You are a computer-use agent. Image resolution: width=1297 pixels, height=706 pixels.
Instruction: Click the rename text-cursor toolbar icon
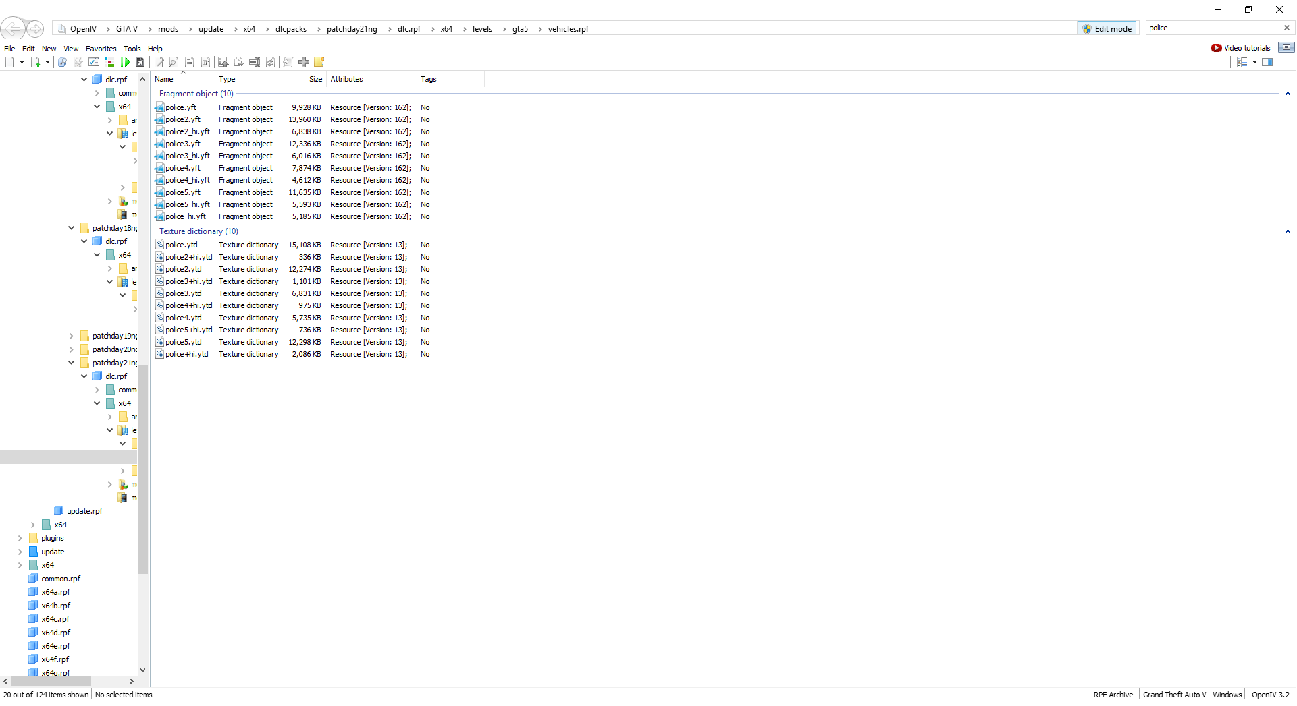coord(255,62)
